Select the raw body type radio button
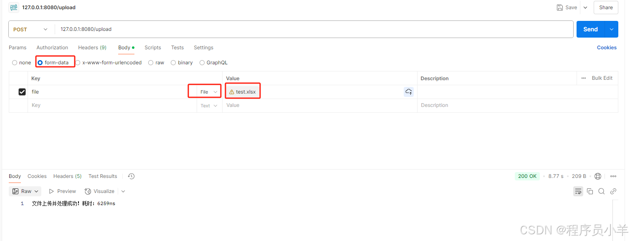630x241 pixels. (x=150, y=62)
